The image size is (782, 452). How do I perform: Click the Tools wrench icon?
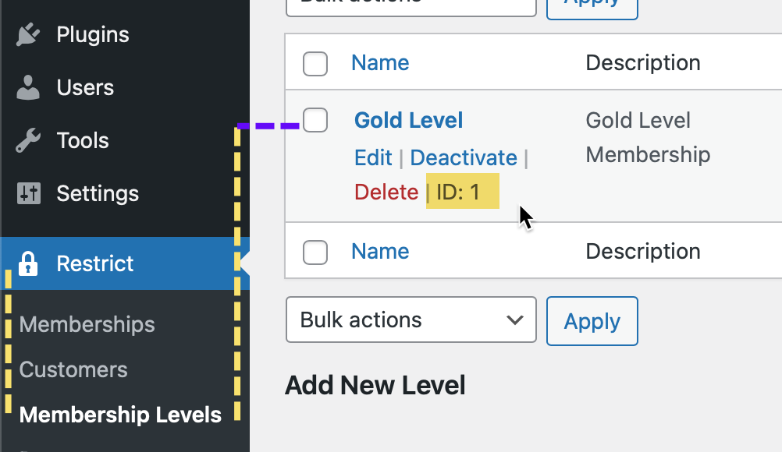coord(28,141)
